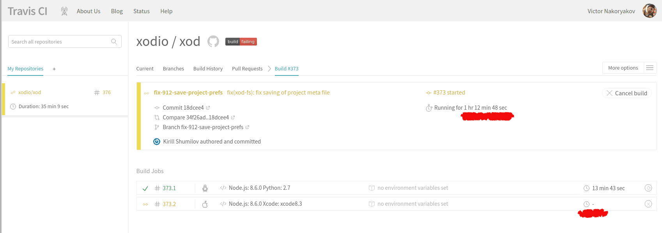662x233 pixels.
Task: Click the stopwatch icon beside Running for
Action: point(429,108)
